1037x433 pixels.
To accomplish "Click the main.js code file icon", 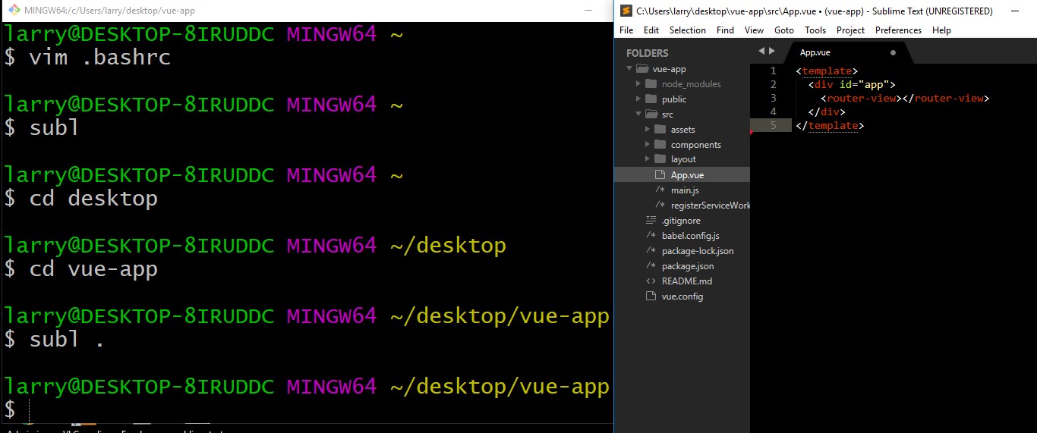I will coord(660,190).
